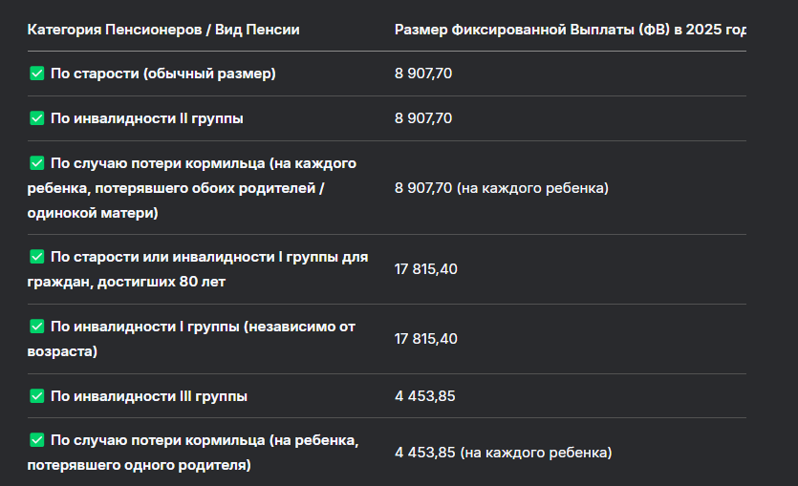Click the checkmark beside "По инвалидности III группы"
The width and height of the screenshot is (798, 486).
tap(37, 396)
